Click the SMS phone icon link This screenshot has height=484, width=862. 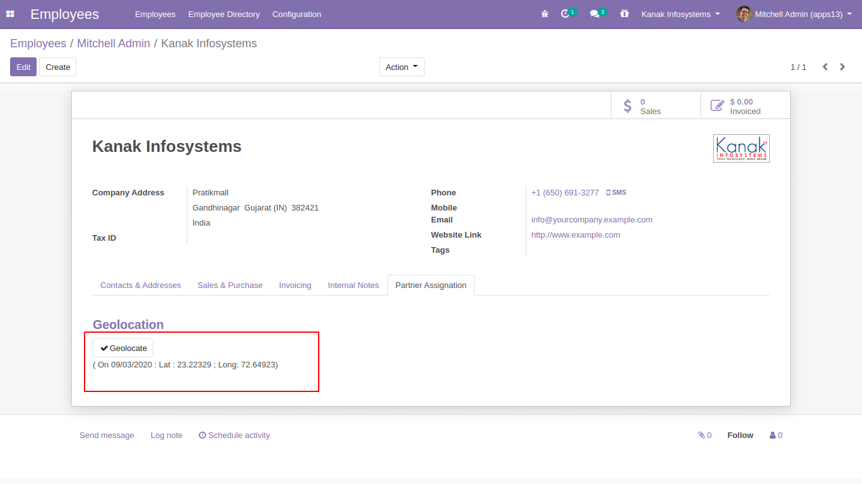point(617,193)
